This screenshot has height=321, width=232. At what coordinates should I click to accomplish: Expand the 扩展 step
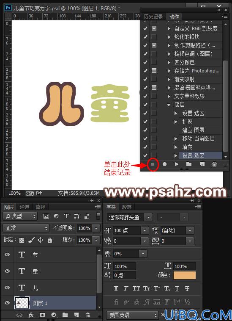tap(176, 122)
